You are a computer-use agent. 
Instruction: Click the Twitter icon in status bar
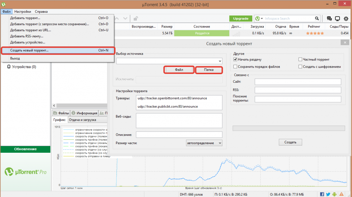(x=328, y=194)
